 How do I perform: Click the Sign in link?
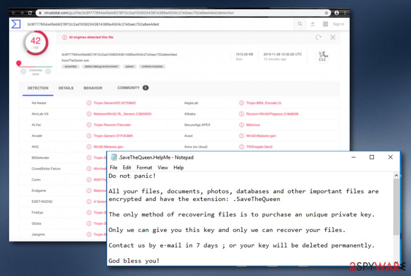[338, 24]
